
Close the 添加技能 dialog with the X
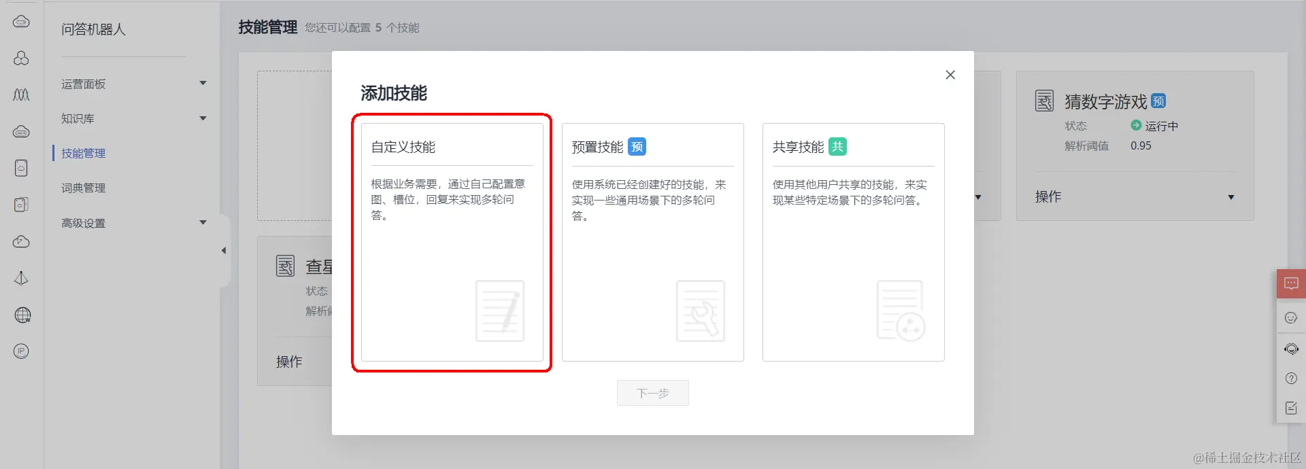pos(950,75)
